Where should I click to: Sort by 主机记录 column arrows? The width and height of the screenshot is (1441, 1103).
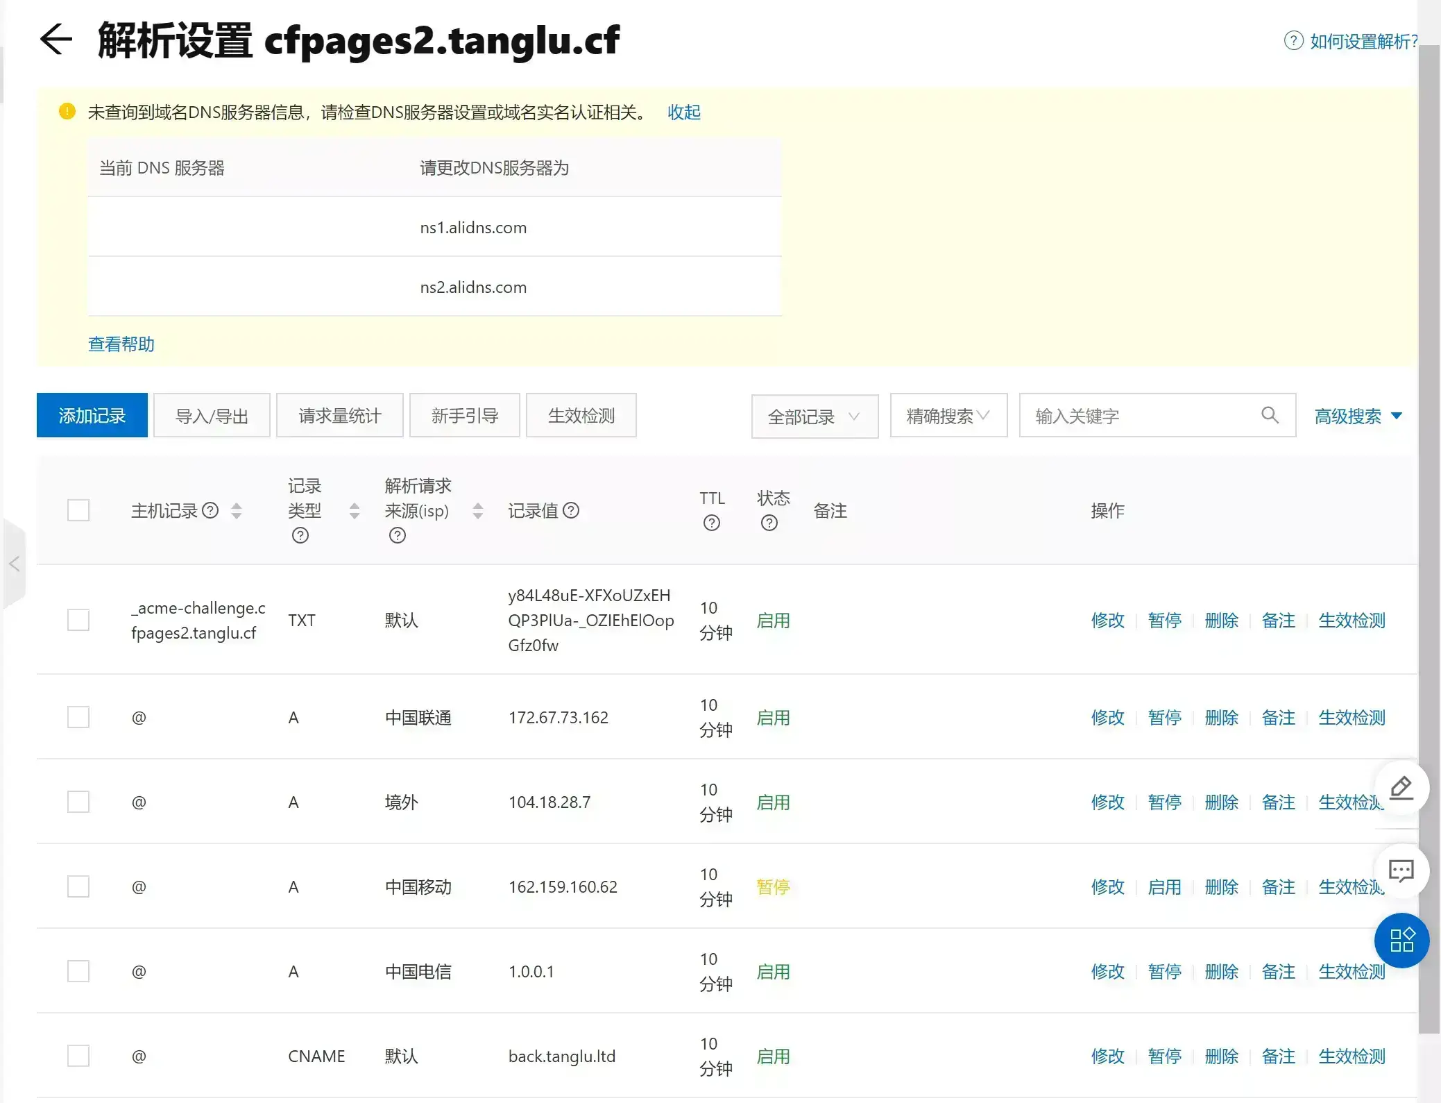237,511
